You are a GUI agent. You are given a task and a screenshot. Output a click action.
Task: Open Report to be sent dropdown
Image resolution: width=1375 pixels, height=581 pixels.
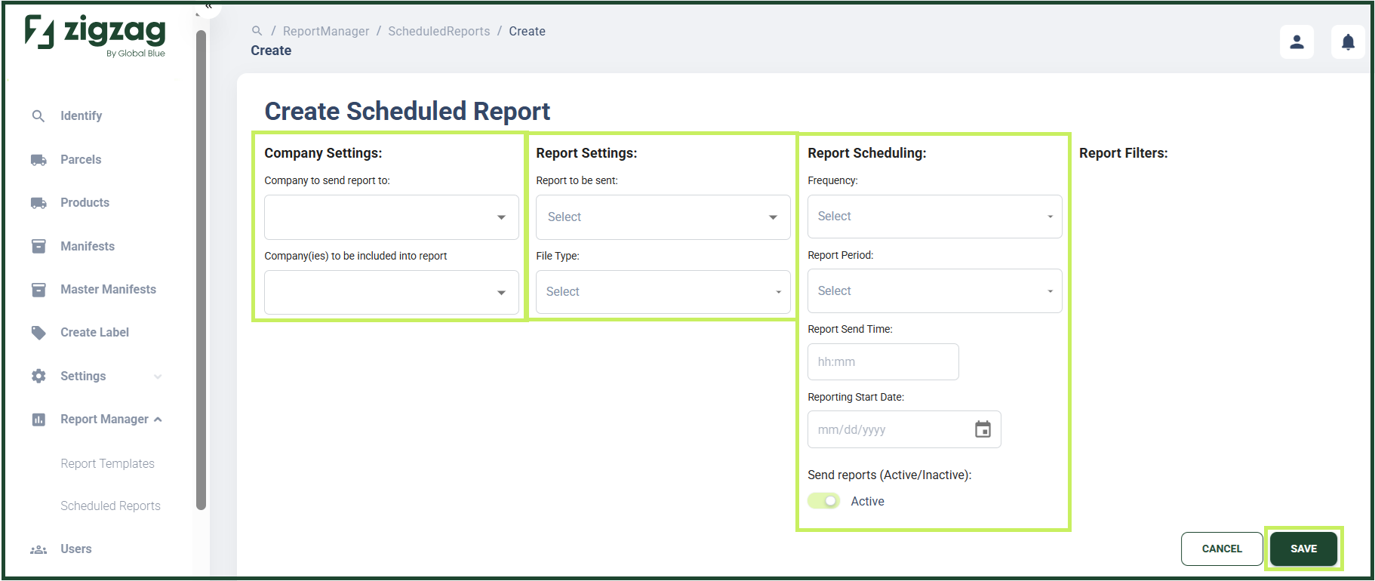pyautogui.click(x=663, y=217)
